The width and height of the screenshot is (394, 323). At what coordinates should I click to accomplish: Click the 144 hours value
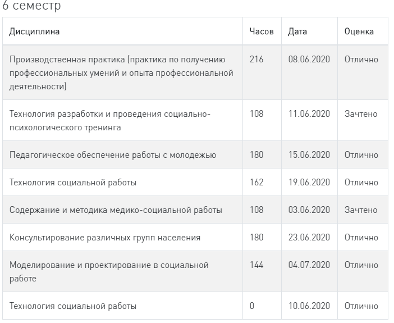(256, 265)
